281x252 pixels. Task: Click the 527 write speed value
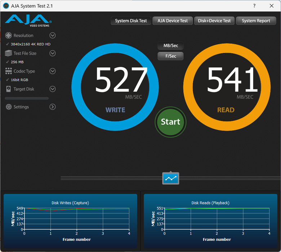coord(121,79)
